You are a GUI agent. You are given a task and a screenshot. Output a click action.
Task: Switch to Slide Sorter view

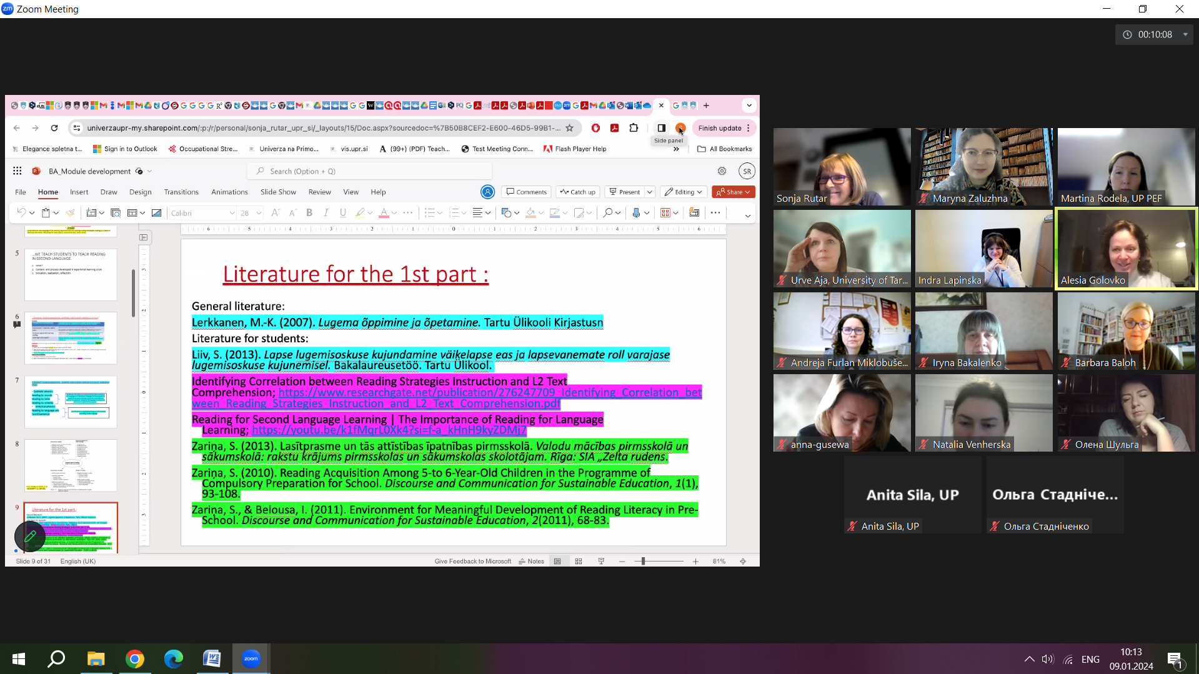[579, 562]
